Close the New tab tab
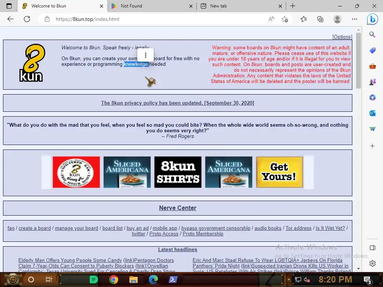 coord(280,6)
